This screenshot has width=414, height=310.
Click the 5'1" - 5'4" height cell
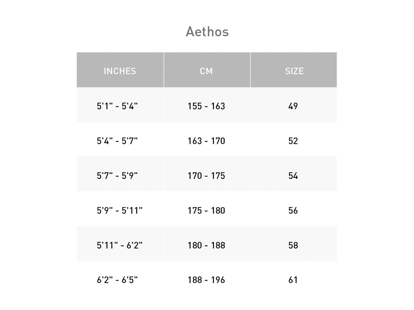[117, 106]
